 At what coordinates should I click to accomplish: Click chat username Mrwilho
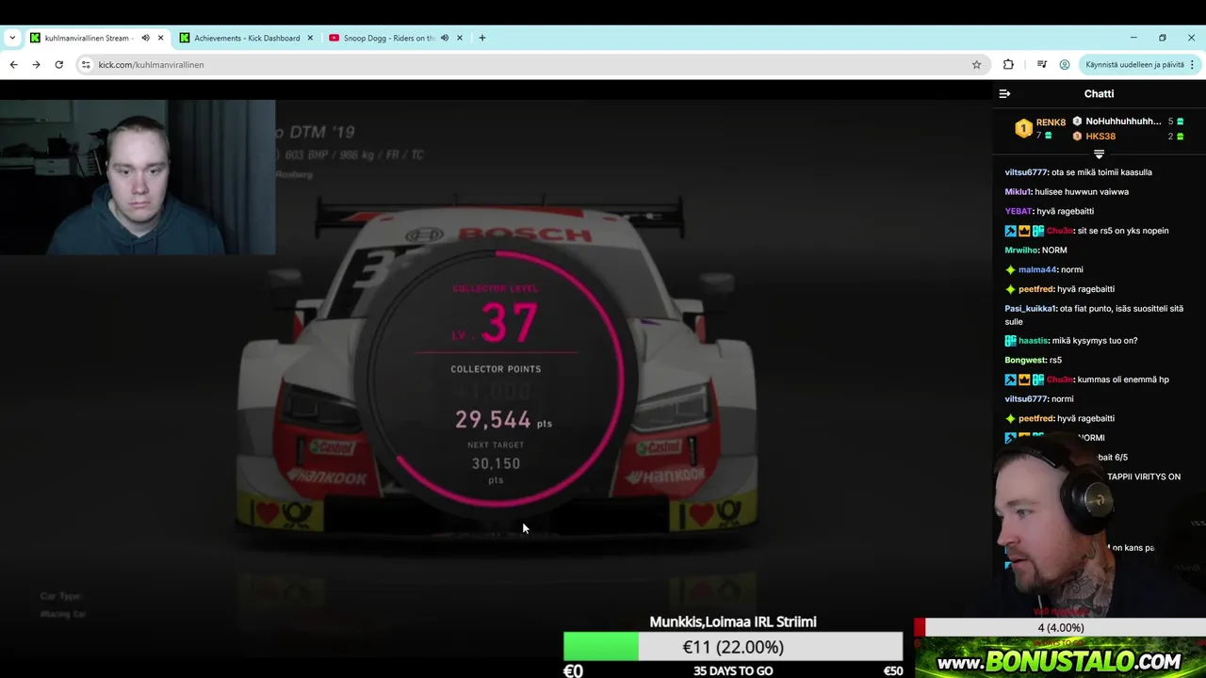pyautogui.click(x=1021, y=250)
